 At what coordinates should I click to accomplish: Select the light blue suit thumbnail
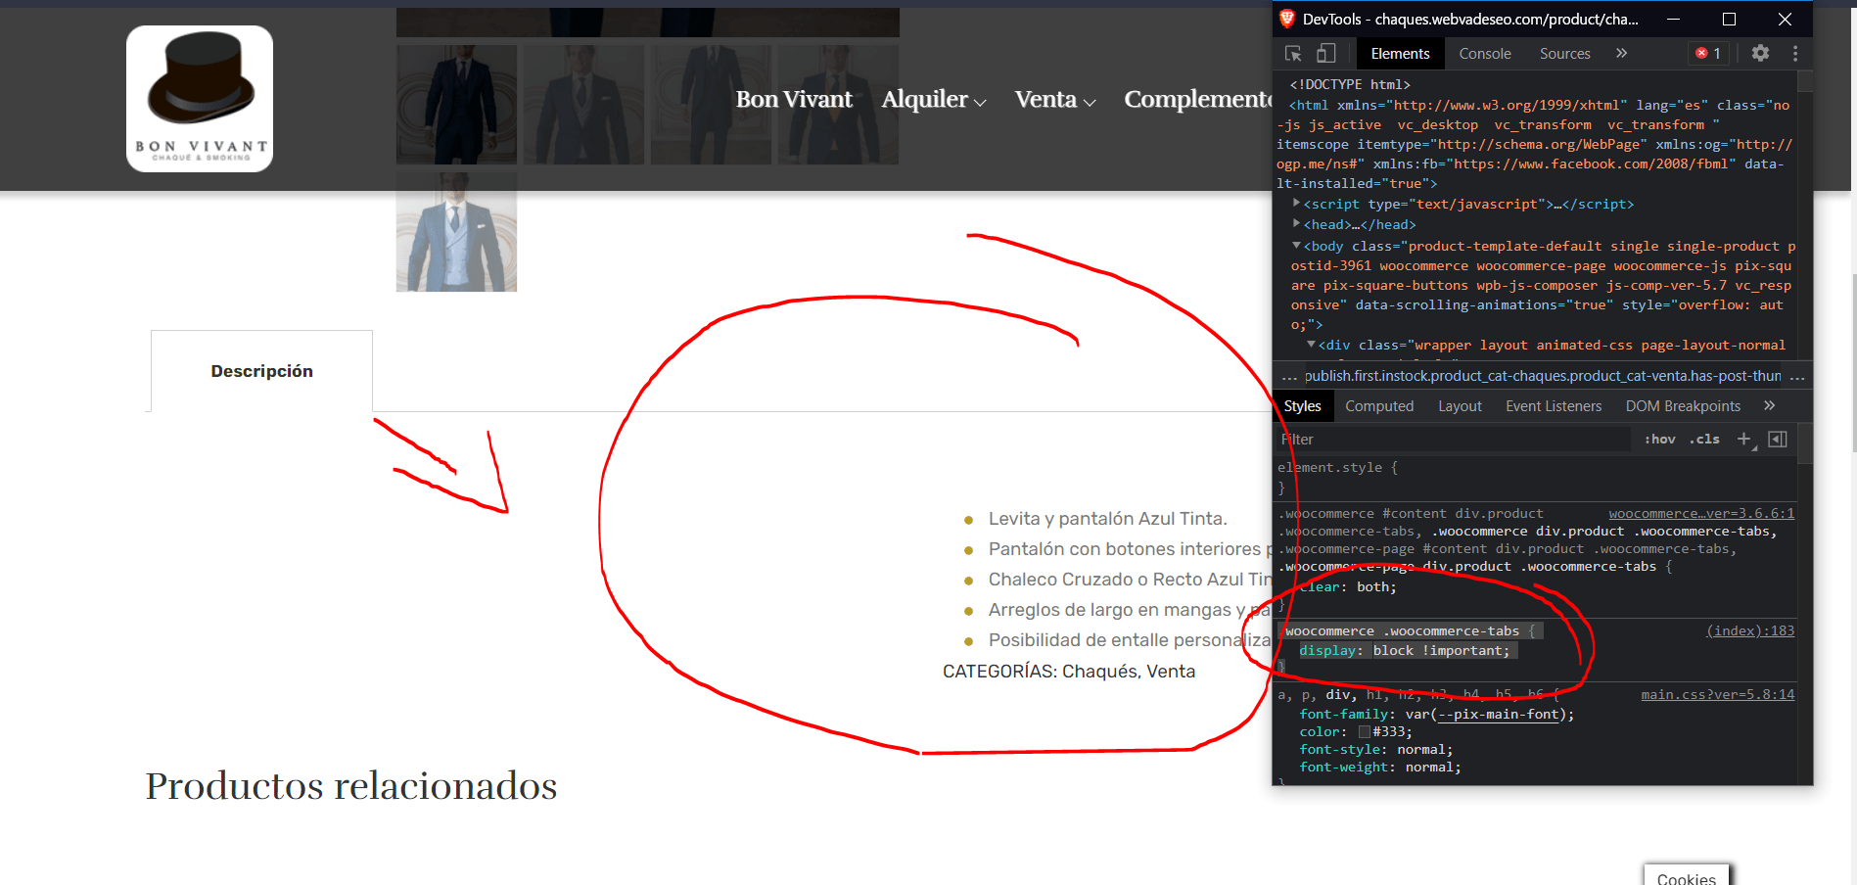pyautogui.click(x=456, y=232)
